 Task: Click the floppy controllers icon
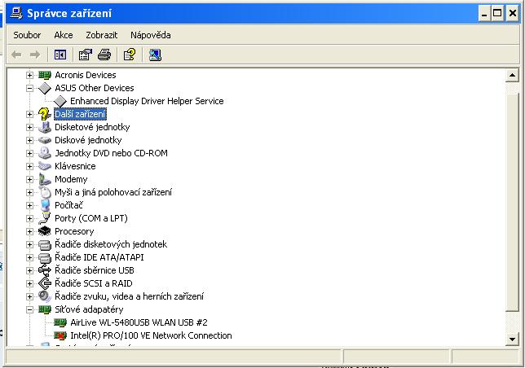(45, 245)
